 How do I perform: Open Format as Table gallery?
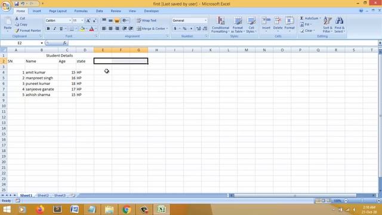[x=238, y=24]
